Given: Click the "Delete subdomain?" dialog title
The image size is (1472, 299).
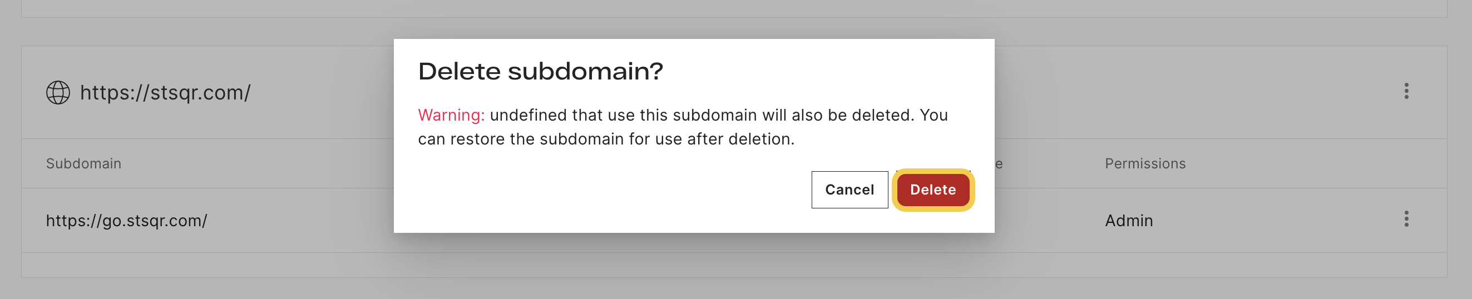Looking at the screenshot, I should [x=540, y=71].
